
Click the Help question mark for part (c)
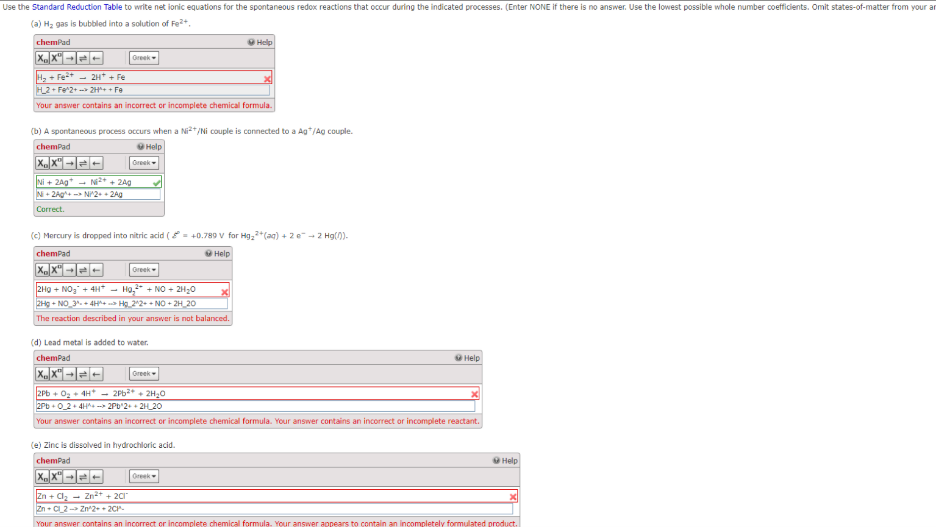[x=208, y=253]
